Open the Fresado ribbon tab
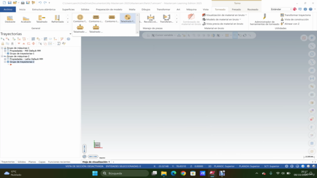 236,9
